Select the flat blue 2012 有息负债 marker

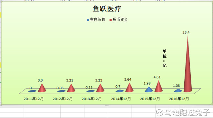(61, 91)
